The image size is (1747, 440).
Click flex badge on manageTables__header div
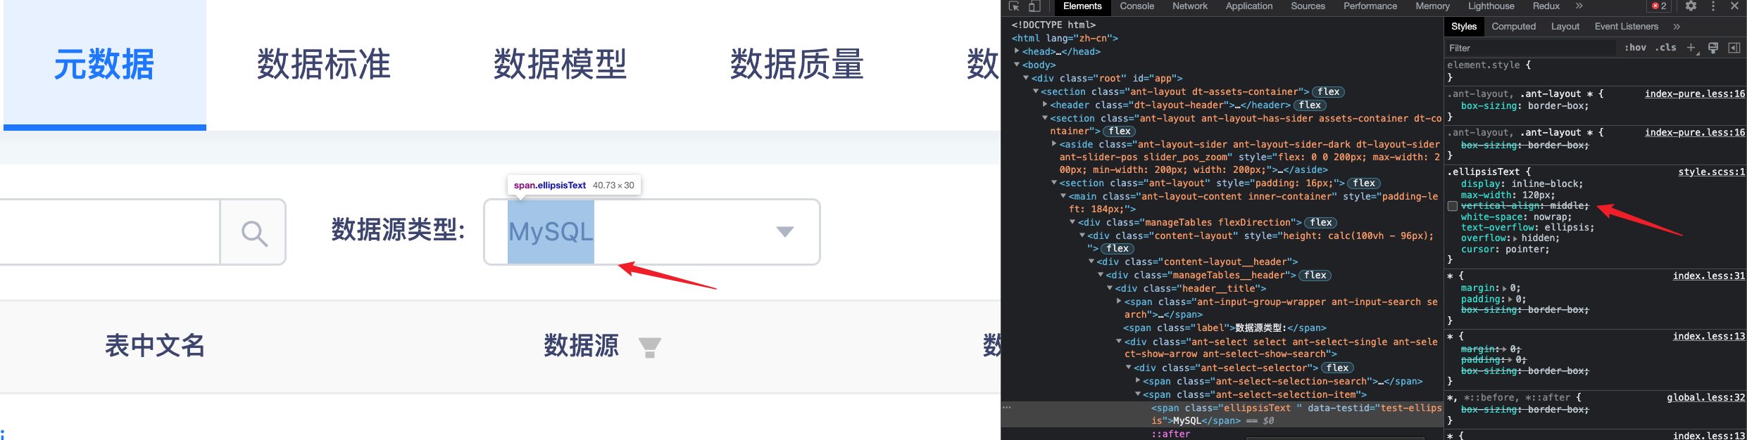(1315, 275)
